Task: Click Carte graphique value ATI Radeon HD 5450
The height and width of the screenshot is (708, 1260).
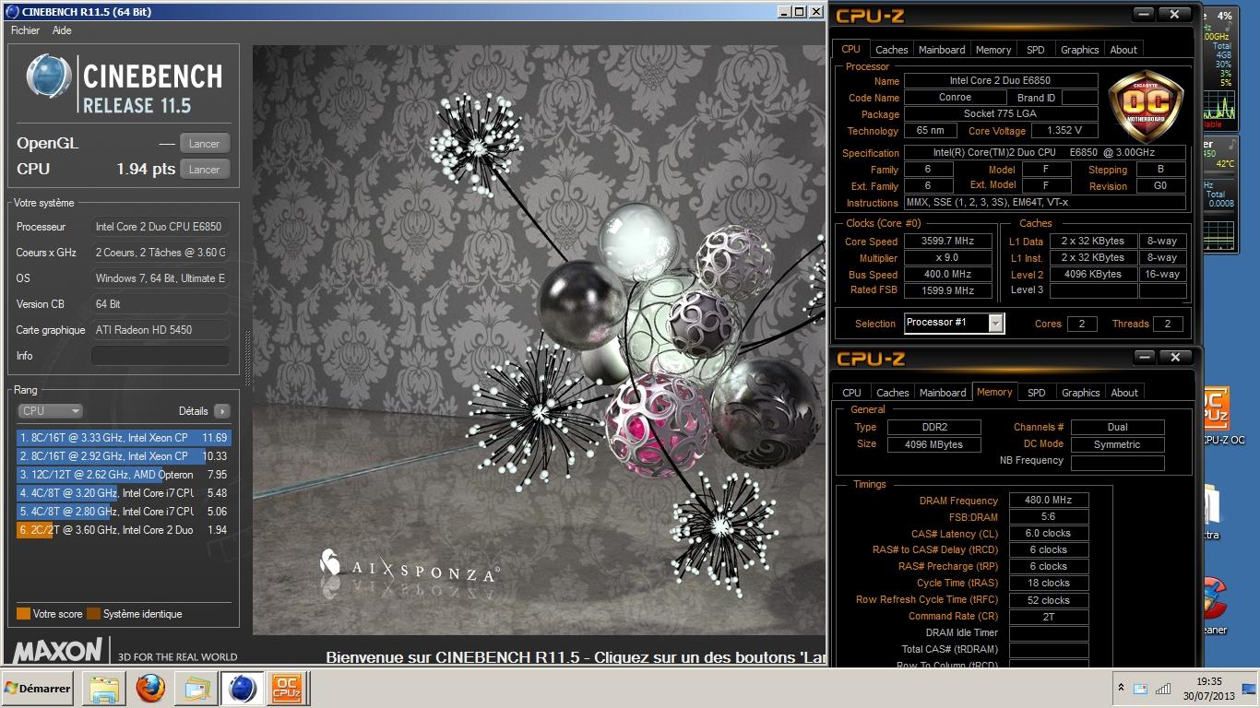Action: click(x=160, y=329)
